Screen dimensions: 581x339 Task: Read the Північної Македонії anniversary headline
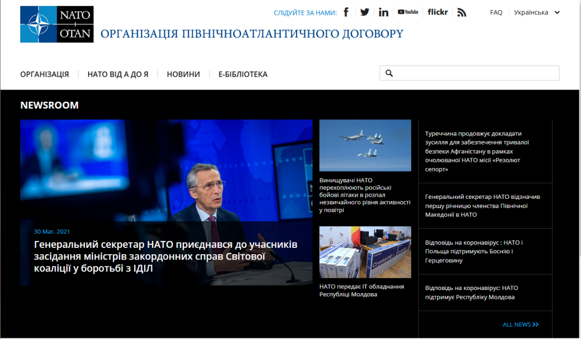(x=482, y=206)
